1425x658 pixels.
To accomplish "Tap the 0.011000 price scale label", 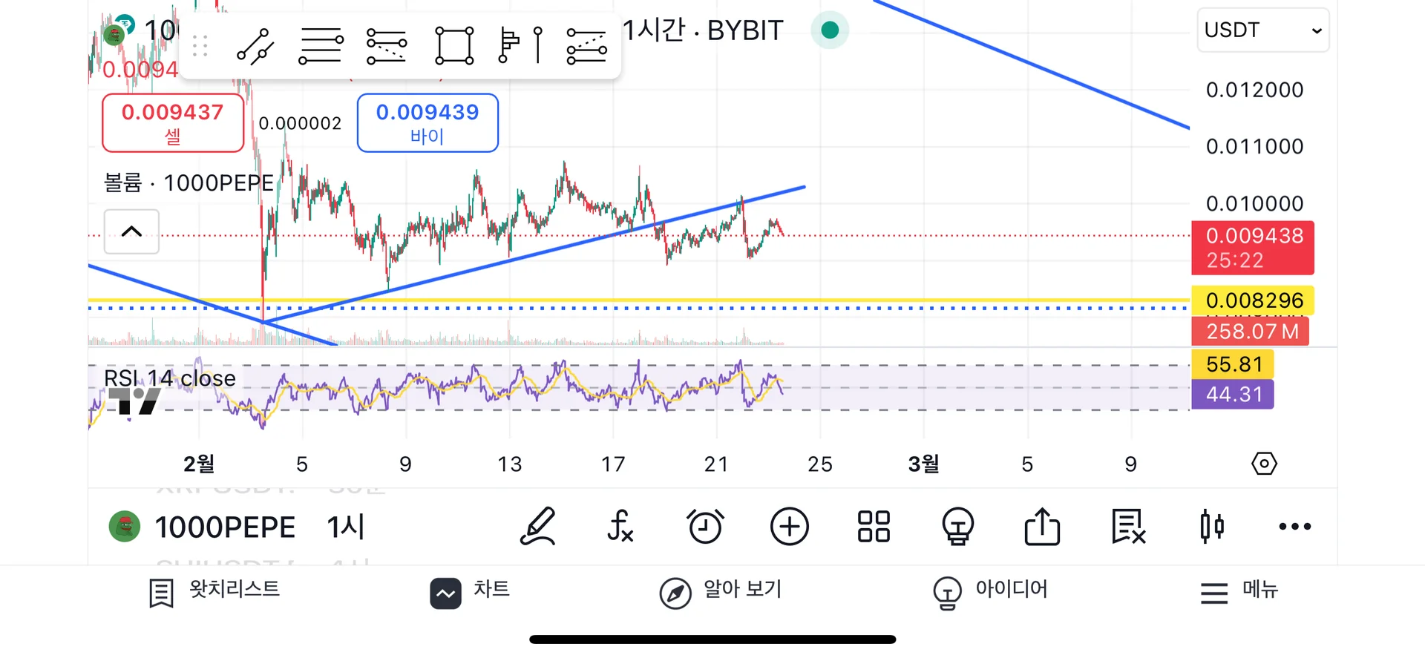I will pos(1254,146).
